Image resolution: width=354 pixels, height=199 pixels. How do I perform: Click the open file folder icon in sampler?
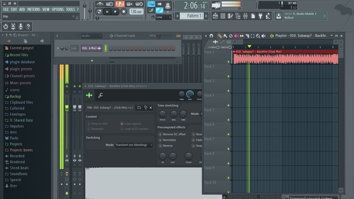pos(139,108)
